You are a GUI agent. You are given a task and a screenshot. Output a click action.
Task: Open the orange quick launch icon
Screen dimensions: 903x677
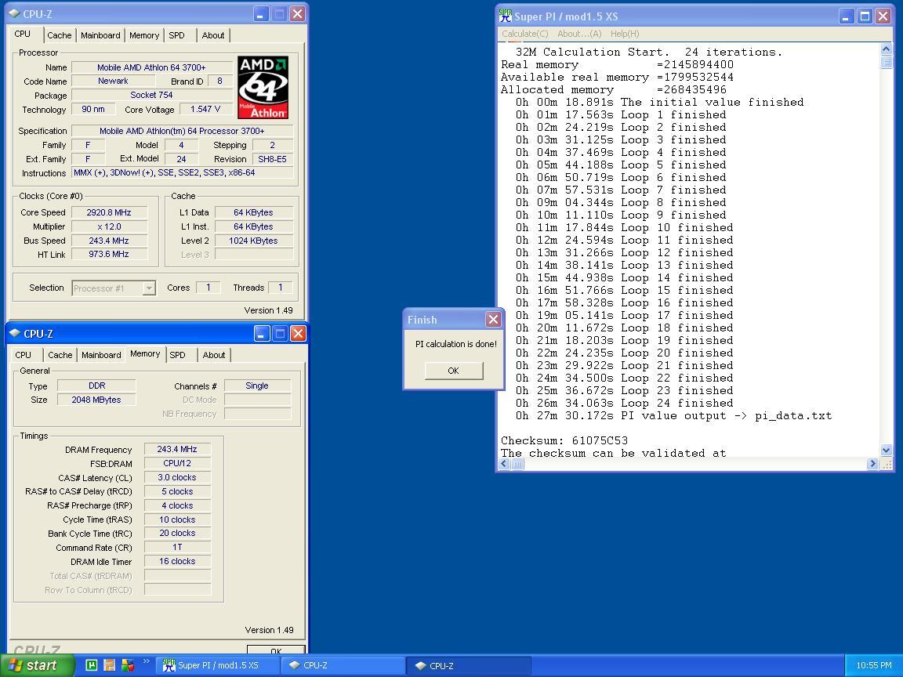click(x=110, y=665)
